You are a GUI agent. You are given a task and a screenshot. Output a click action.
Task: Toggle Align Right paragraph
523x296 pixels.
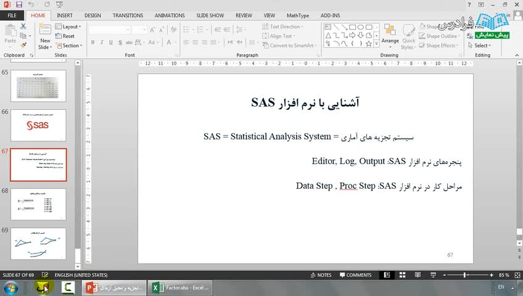pyautogui.click(x=204, y=43)
